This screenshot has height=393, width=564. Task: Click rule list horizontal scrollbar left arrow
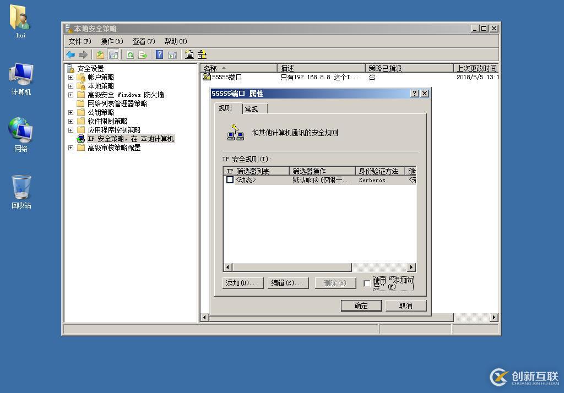coord(227,267)
